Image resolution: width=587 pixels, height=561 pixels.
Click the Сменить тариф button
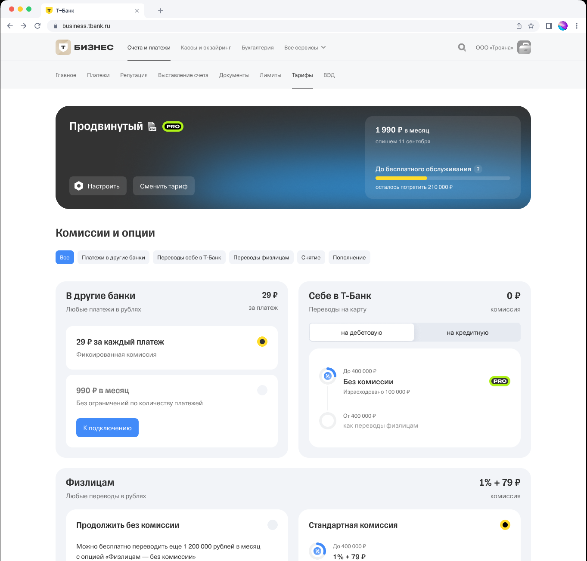(x=164, y=186)
